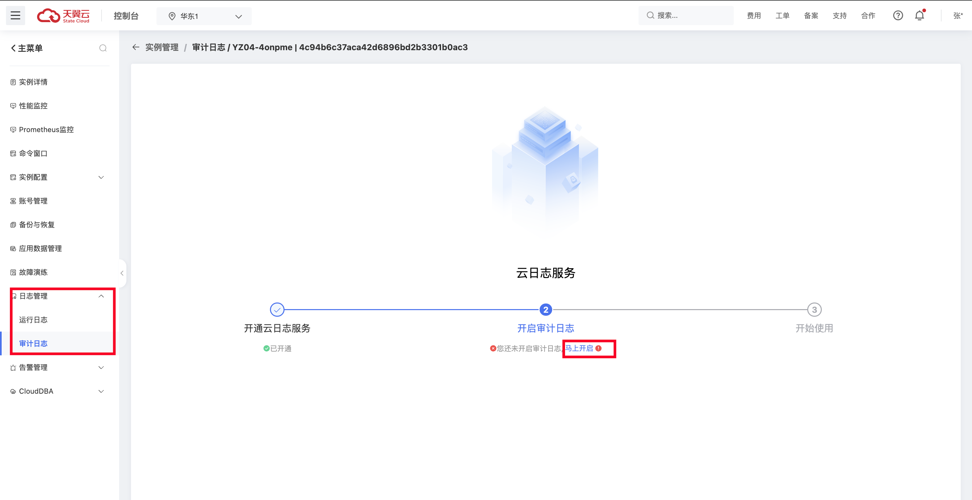Open the 费用 menu
Image resolution: width=972 pixels, height=500 pixels.
pos(754,16)
